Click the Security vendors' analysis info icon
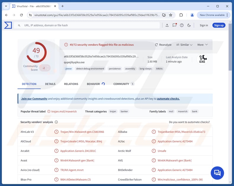The height and width of the screenshot is (186, 234). coord(56,122)
